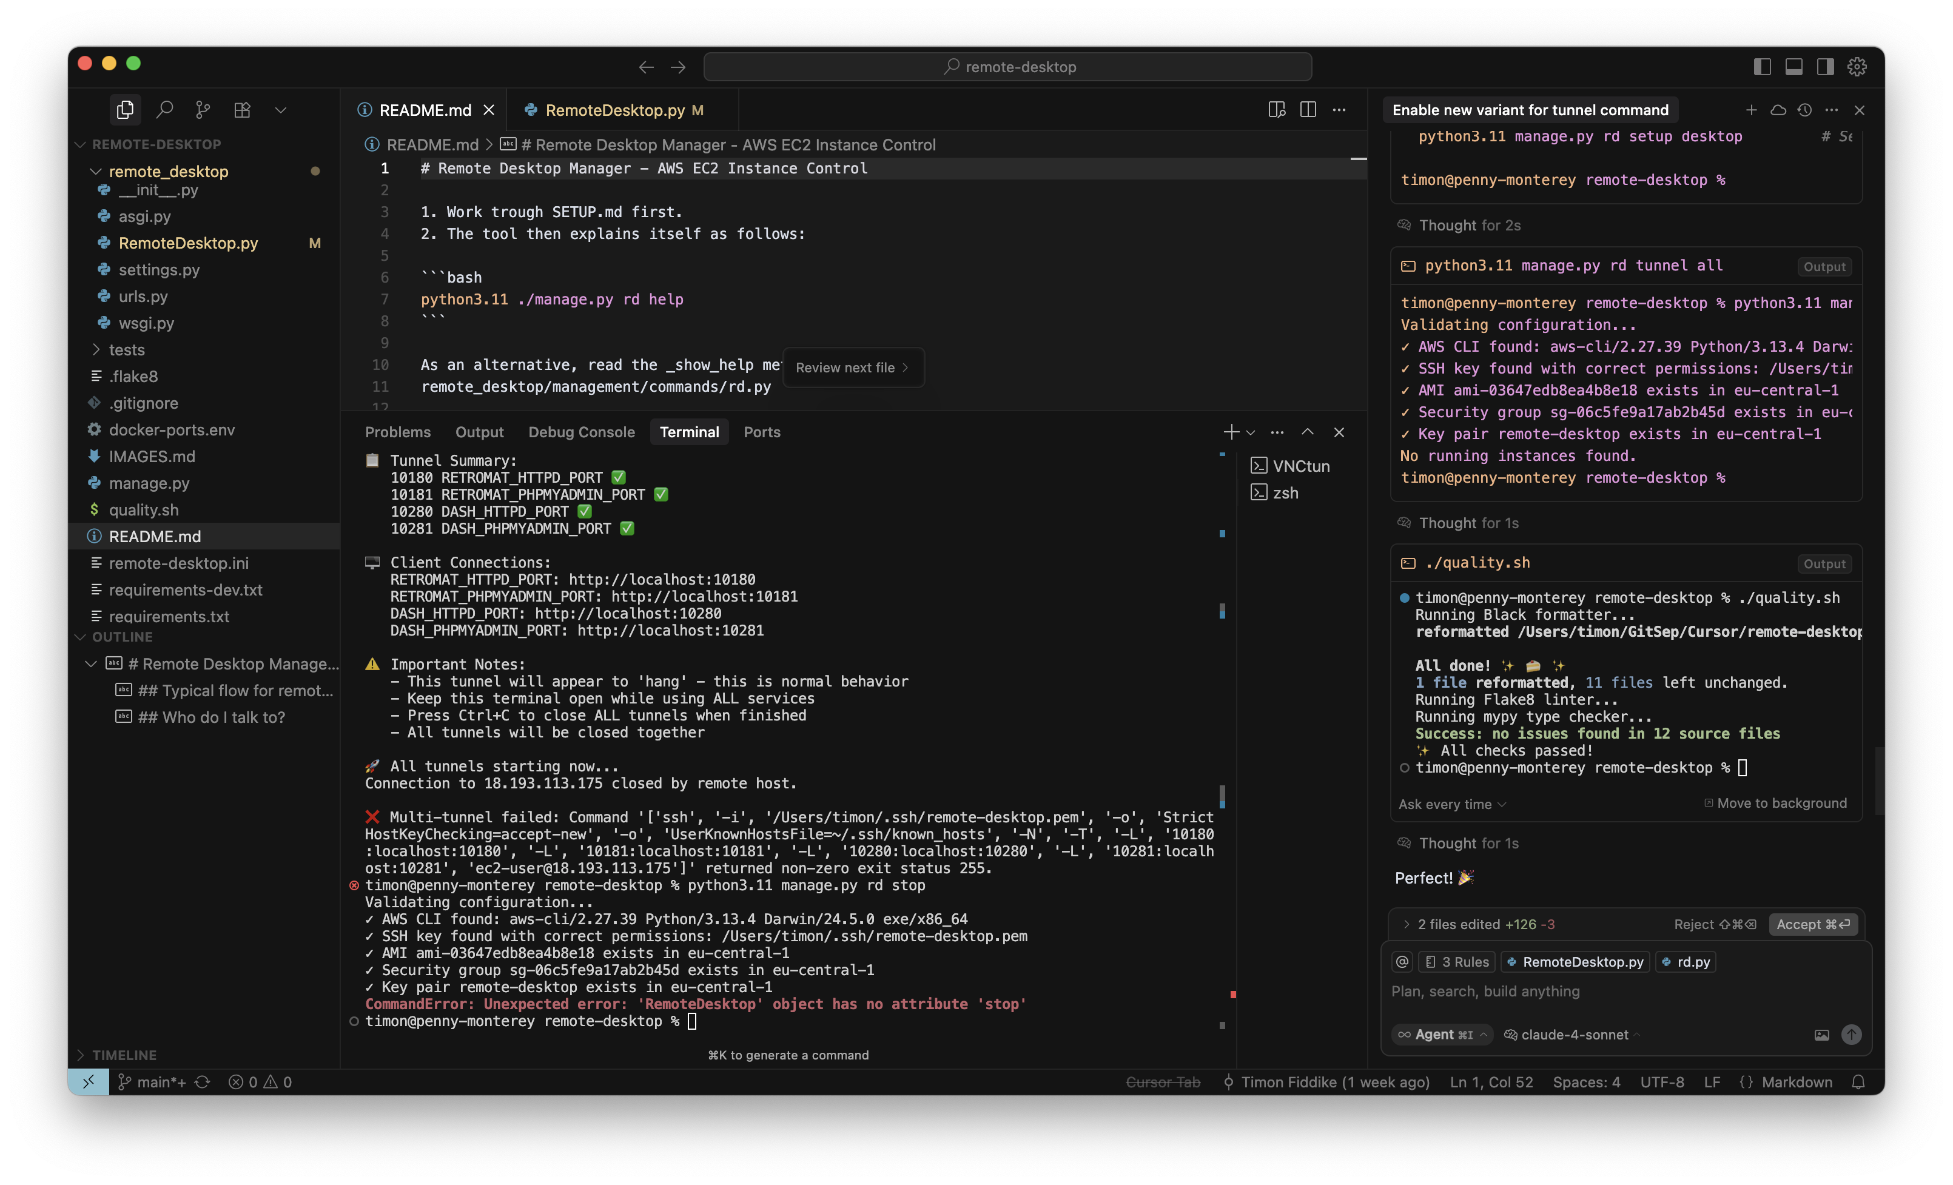Expand the tests folder
Image resolution: width=1953 pixels, height=1185 pixels.
click(126, 349)
